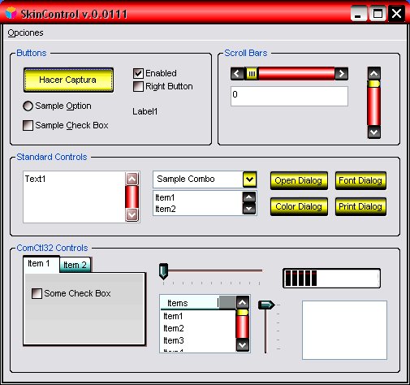Click the Item1/Item2 list down spinner arrow
This screenshot has height=385, width=410.
[x=249, y=209]
